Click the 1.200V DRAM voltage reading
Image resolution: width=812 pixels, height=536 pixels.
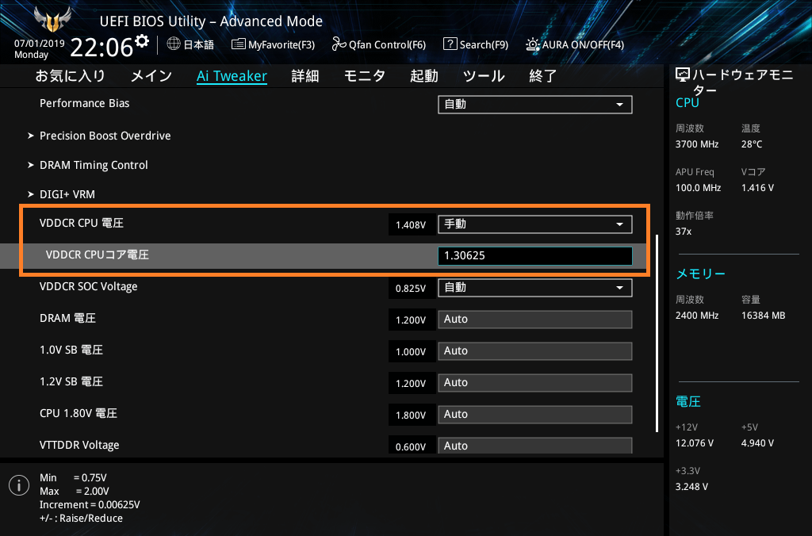tap(411, 320)
